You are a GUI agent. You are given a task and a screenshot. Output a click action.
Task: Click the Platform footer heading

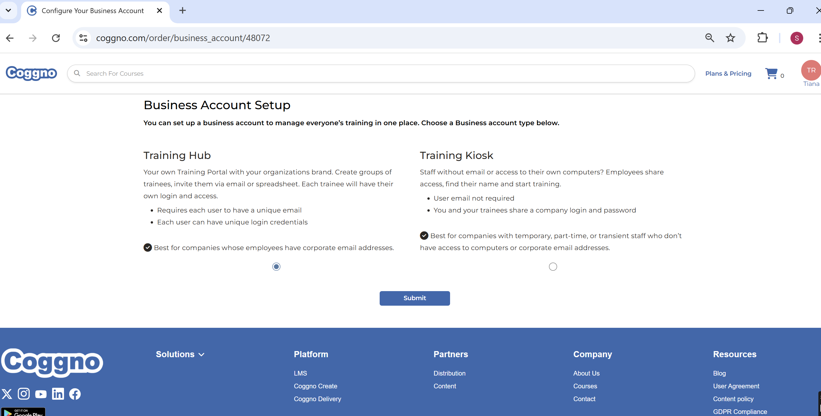(x=311, y=354)
